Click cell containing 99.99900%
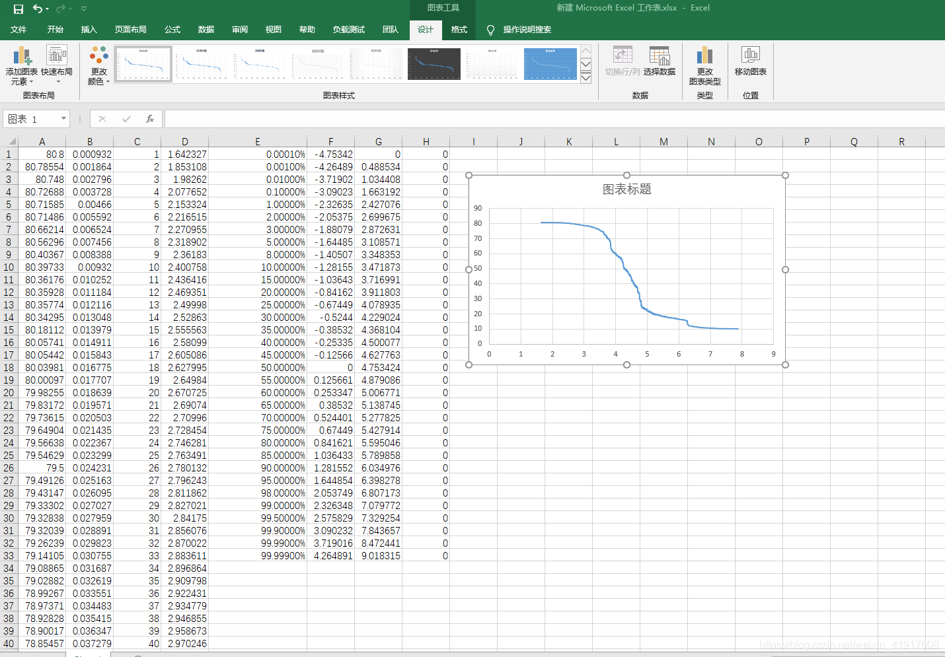The width and height of the screenshot is (945, 657). pos(258,556)
